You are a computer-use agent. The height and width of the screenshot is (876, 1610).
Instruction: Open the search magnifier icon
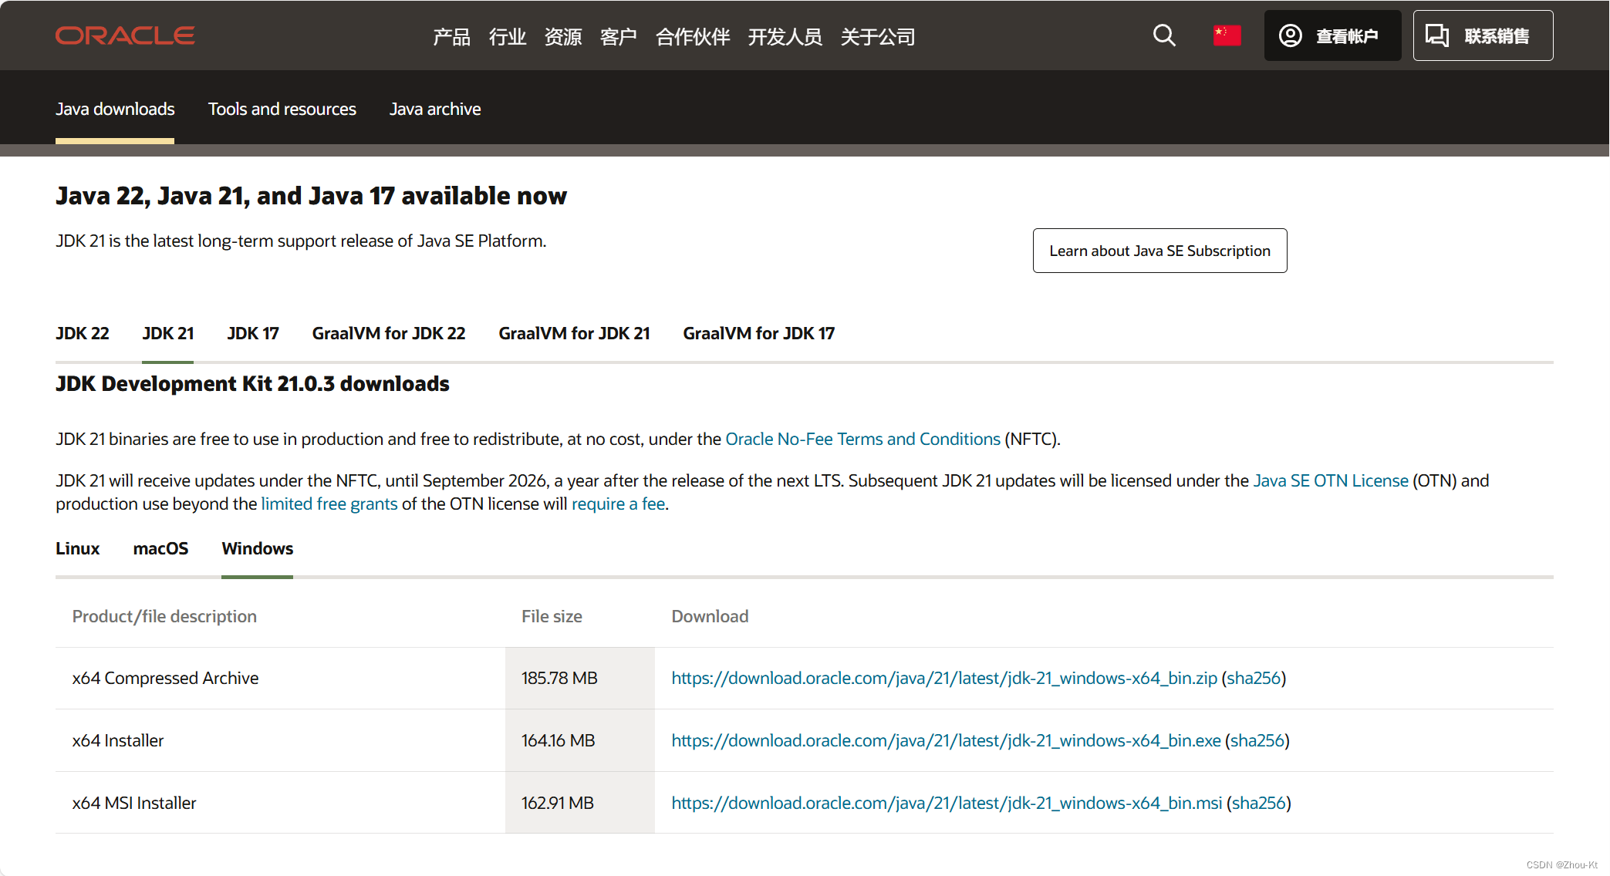click(x=1164, y=35)
